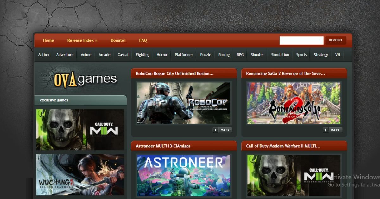The image size is (380, 199).
Task: Select the Platformer category
Action: point(184,55)
